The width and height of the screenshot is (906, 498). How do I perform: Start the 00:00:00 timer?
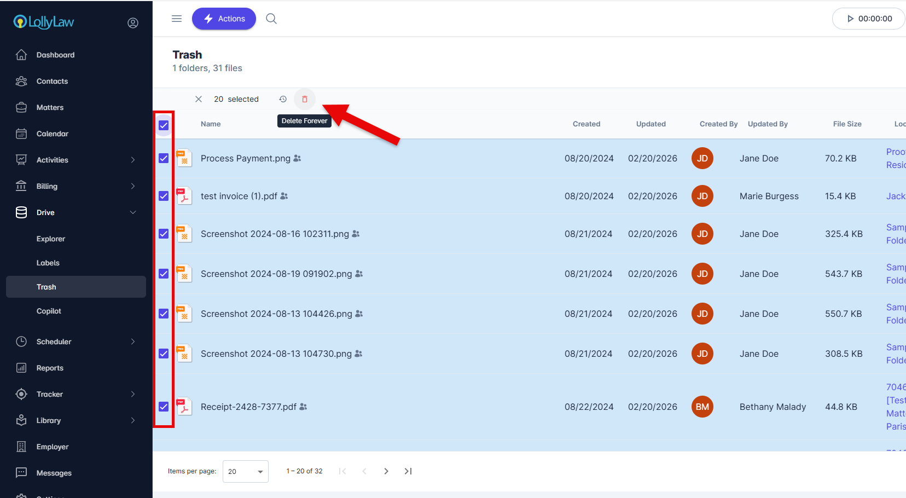(869, 19)
